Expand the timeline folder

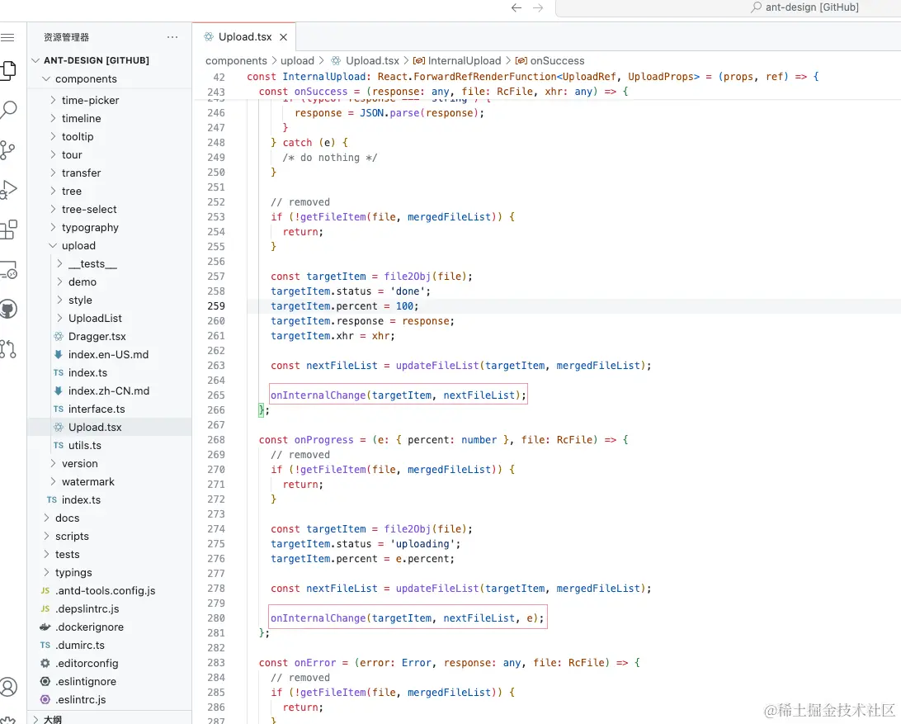pos(109,118)
